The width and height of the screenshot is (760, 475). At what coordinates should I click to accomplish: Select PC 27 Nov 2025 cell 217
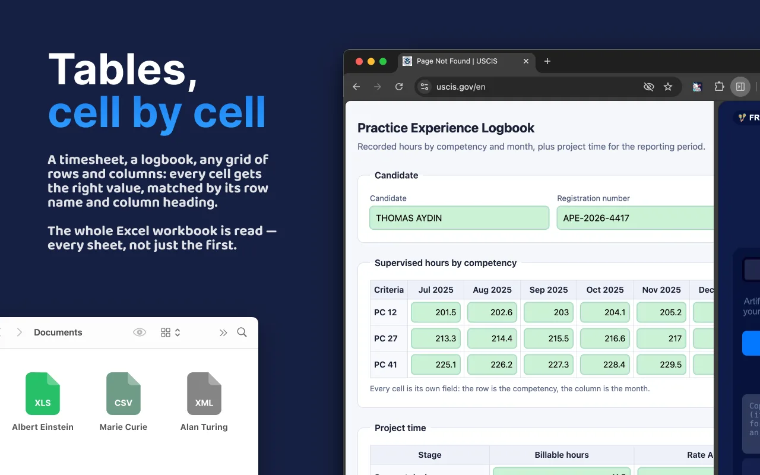[661, 338]
